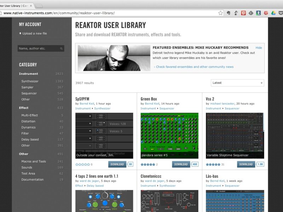Screen dimensions: 283x212
Task: Select the Instrument category heading
Action: point(29,74)
